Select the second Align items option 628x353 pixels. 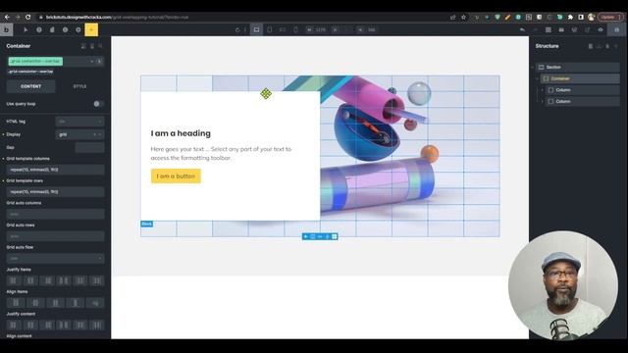(x=35, y=303)
